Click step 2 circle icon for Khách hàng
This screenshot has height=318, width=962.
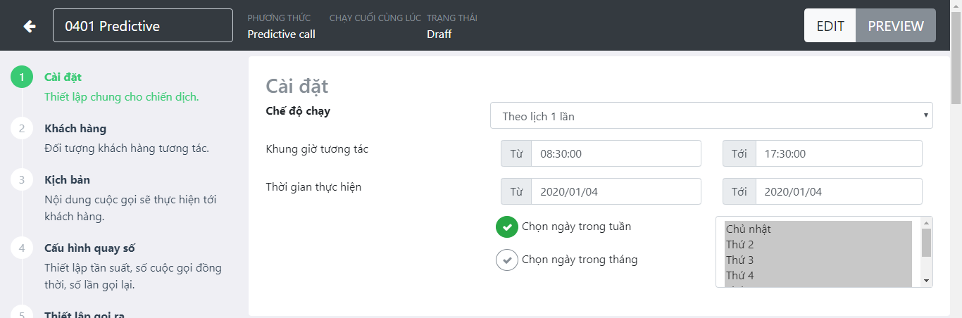click(x=22, y=128)
